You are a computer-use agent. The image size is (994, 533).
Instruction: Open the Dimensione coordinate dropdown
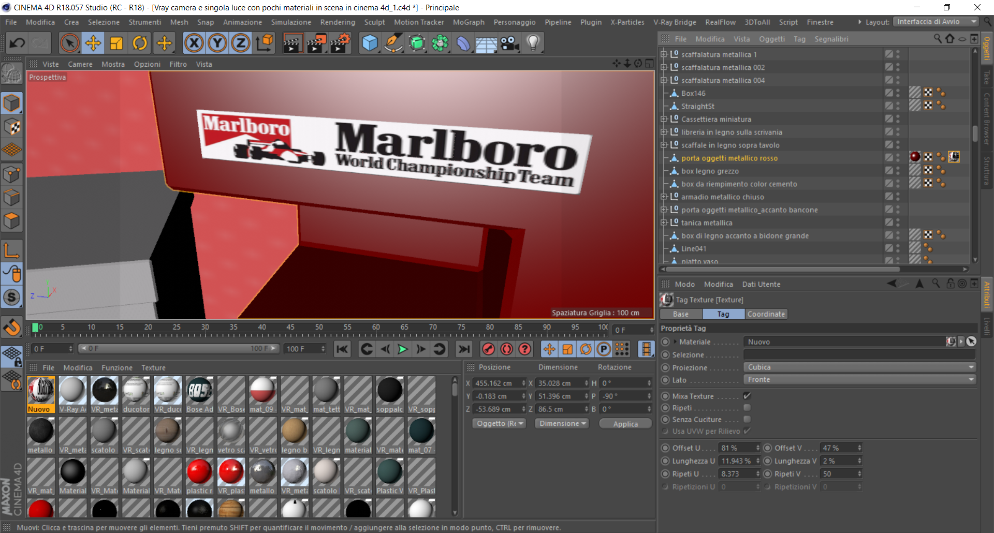pos(562,423)
